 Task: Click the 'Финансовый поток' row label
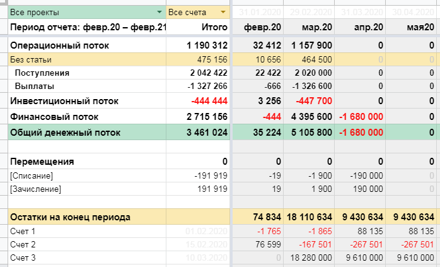click(55, 117)
